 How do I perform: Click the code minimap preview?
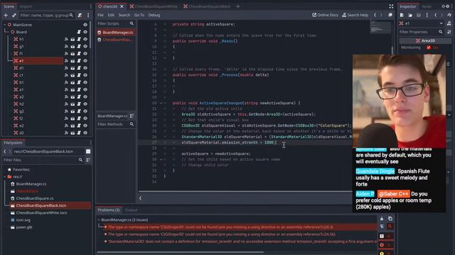[380, 28]
